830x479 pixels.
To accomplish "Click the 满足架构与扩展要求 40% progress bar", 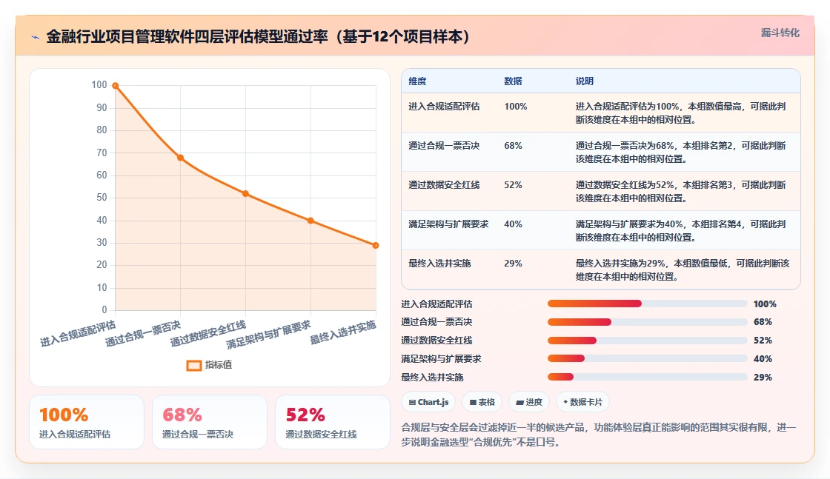I will click(x=648, y=358).
